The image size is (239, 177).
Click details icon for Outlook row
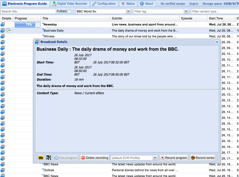tap(3, 170)
